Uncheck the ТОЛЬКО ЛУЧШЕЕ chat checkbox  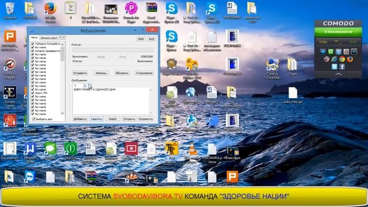[33, 44]
